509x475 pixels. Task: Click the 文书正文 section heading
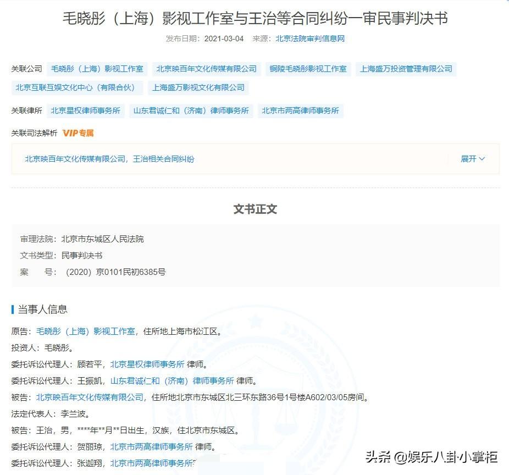(255, 209)
